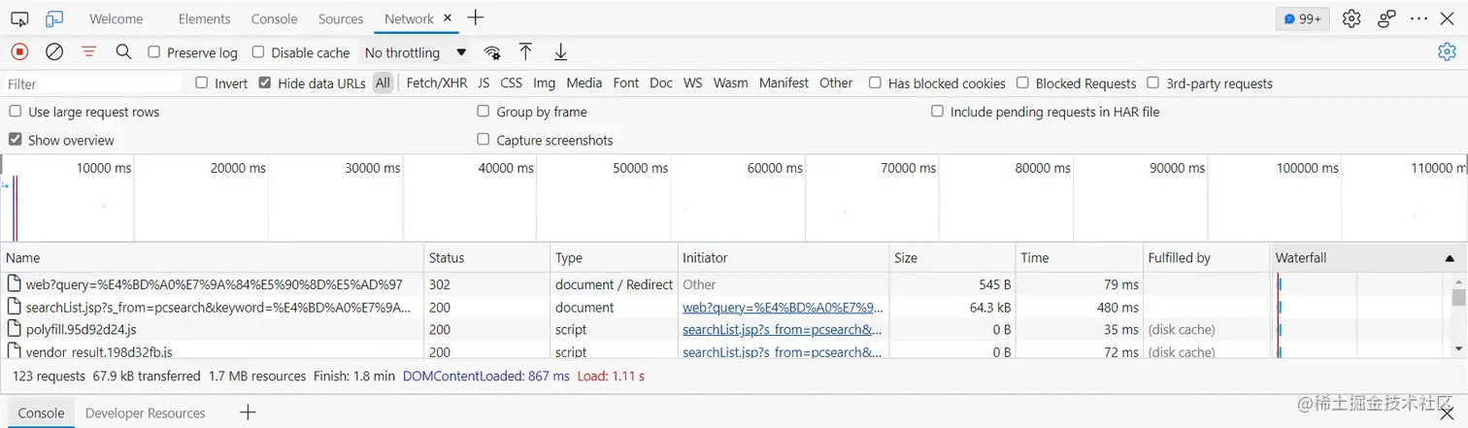Open the Sources tab

pos(341,18)
